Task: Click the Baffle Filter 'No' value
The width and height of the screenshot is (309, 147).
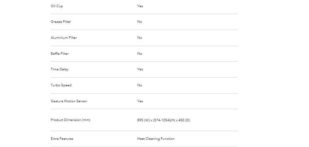Action: (139, 53)
